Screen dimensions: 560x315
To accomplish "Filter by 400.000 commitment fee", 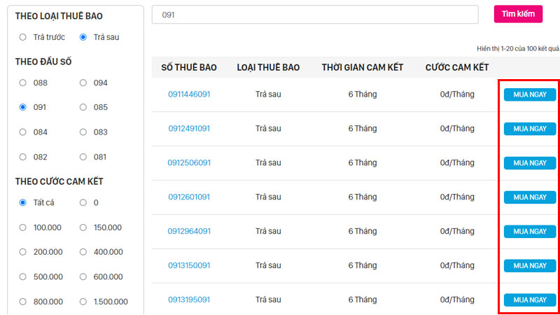I will 83,252.
